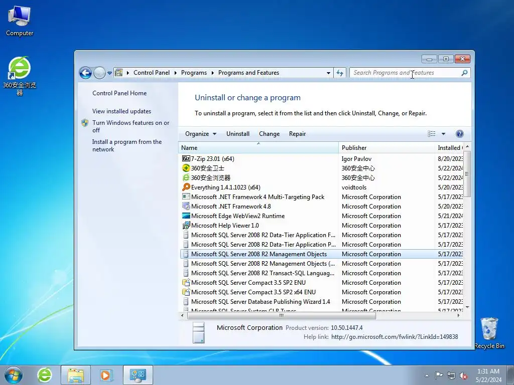
Task: Open Windows Explorer from the taskbar
Action: pos(76,375)
